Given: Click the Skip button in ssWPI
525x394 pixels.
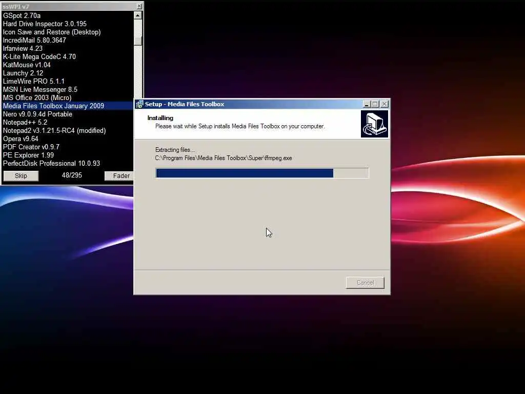Looking at the screenshot, I should [21, 176].
